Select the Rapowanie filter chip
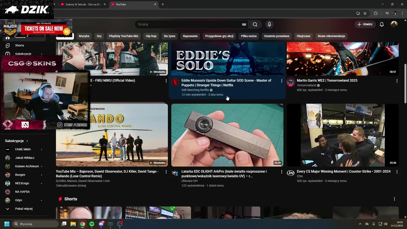 [190, 36]
